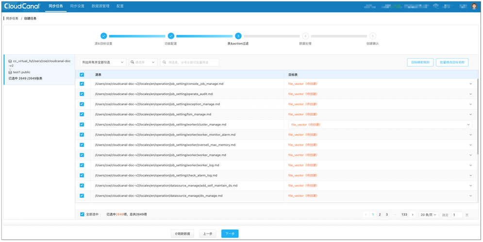483x242 pixels.
Task: Toggle the 全部选中 checkbox at bottom
Action: 82,214
